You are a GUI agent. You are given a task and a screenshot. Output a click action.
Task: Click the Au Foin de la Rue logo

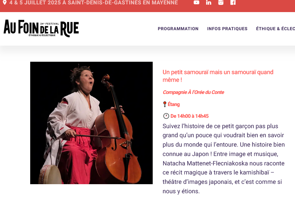coord(41,28)
